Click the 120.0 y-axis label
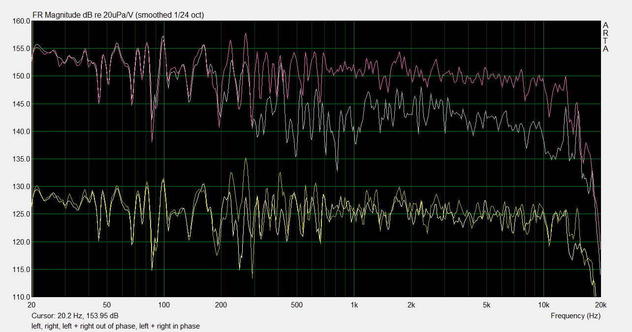The image size is (632, 332). click(20, 242)
